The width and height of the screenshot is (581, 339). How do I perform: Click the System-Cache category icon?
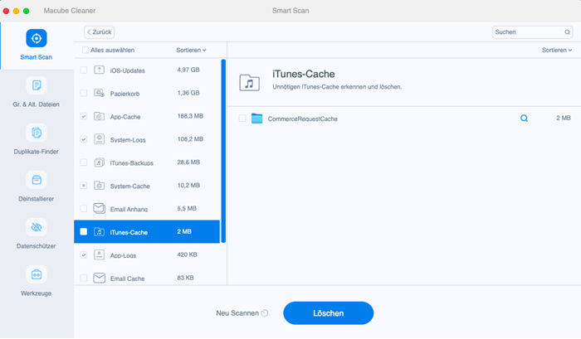(99, 186)
